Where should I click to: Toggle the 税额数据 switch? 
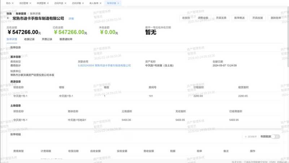pyautogui.click(x=276, y=137)
